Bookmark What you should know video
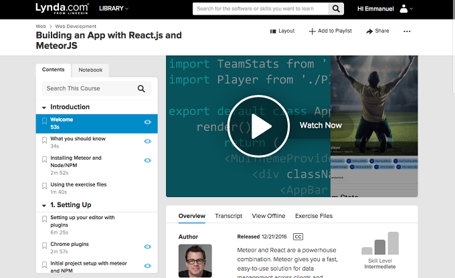This screenshot has height=278, width=455. (x=44, y=140)
